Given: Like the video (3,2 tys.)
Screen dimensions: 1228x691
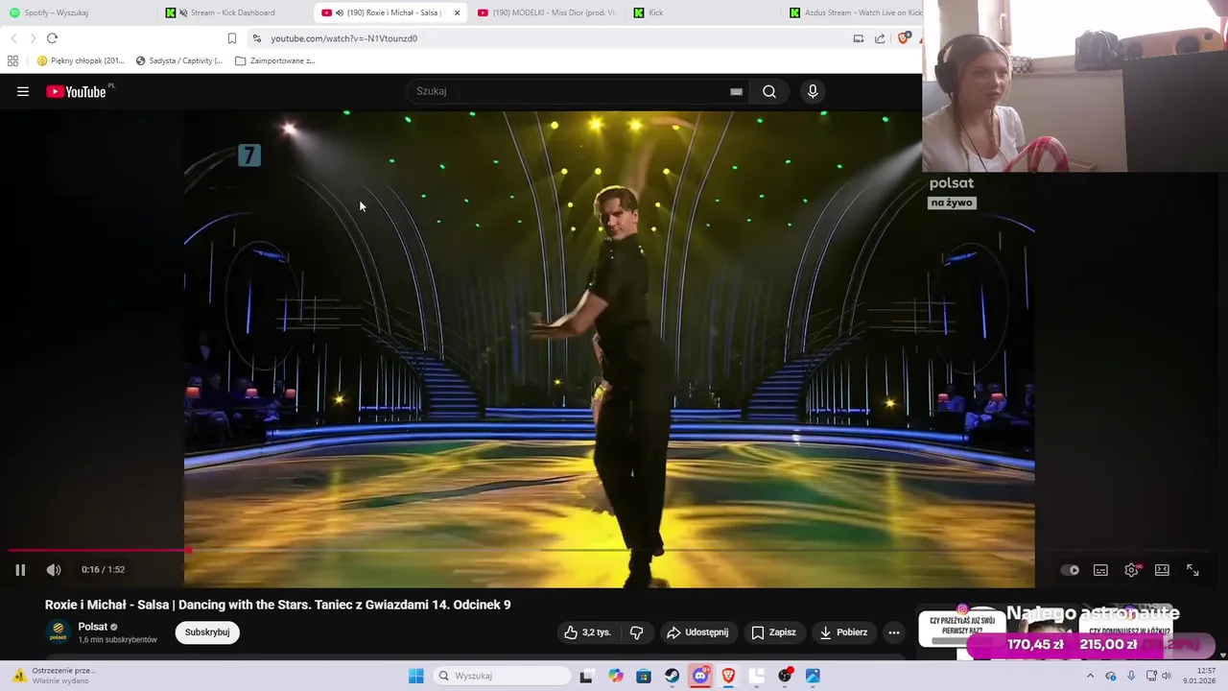Looking at the screenshot, I should pyautogui.click(x=587, y=632).
